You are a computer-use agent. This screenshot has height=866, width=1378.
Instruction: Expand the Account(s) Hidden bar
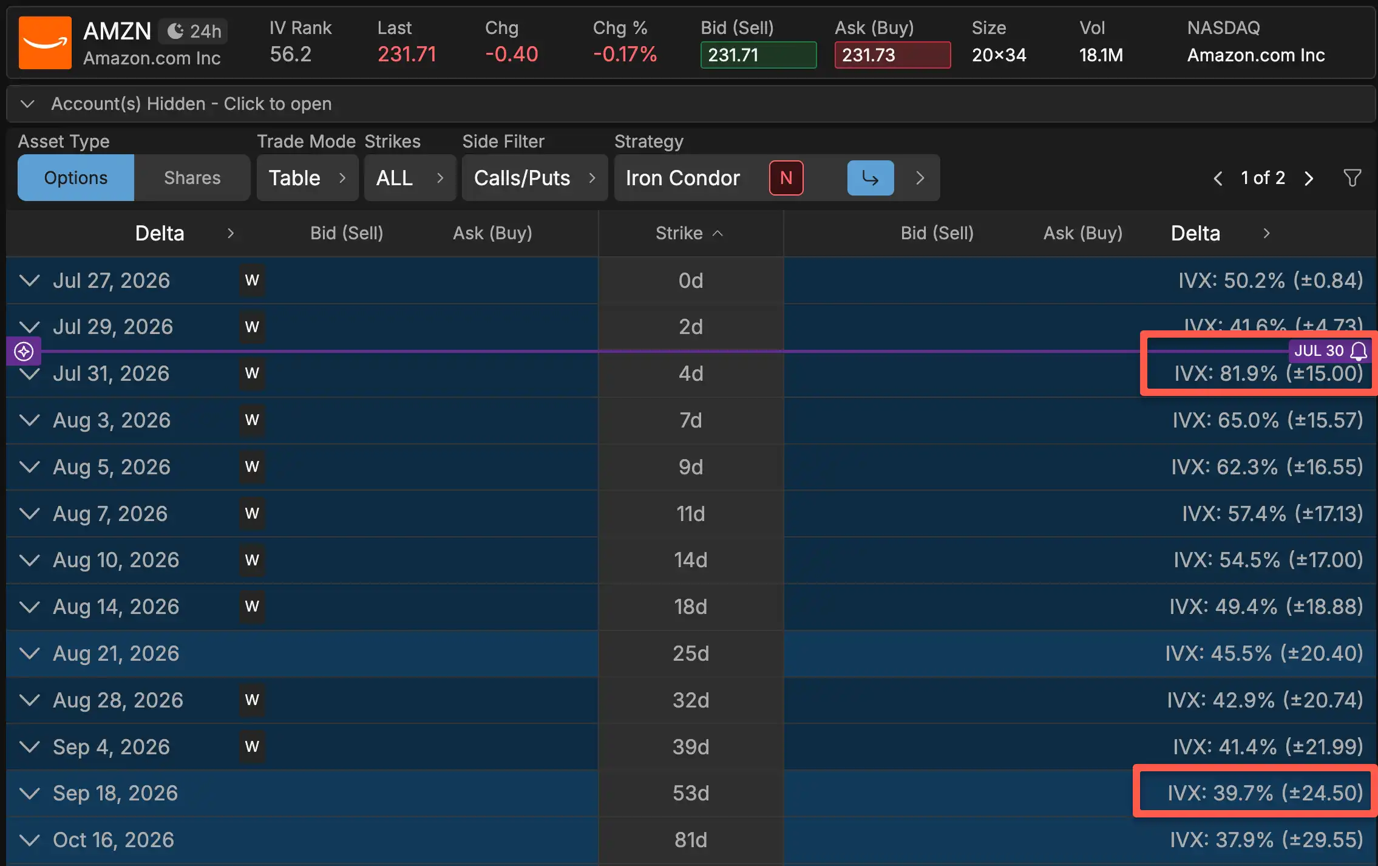pos(691,104)
